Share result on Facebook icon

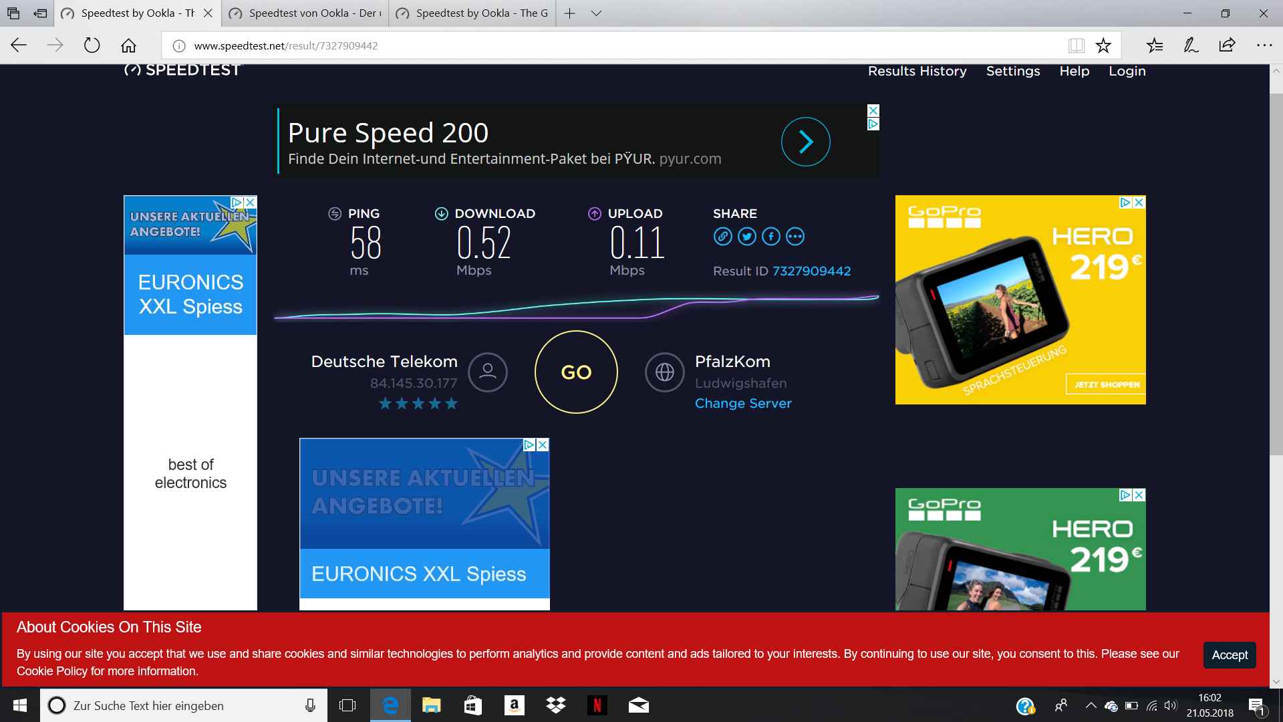click(770, 237)
